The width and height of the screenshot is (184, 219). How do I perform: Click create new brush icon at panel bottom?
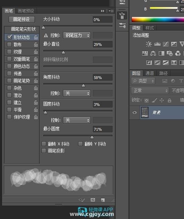point(103,200)
